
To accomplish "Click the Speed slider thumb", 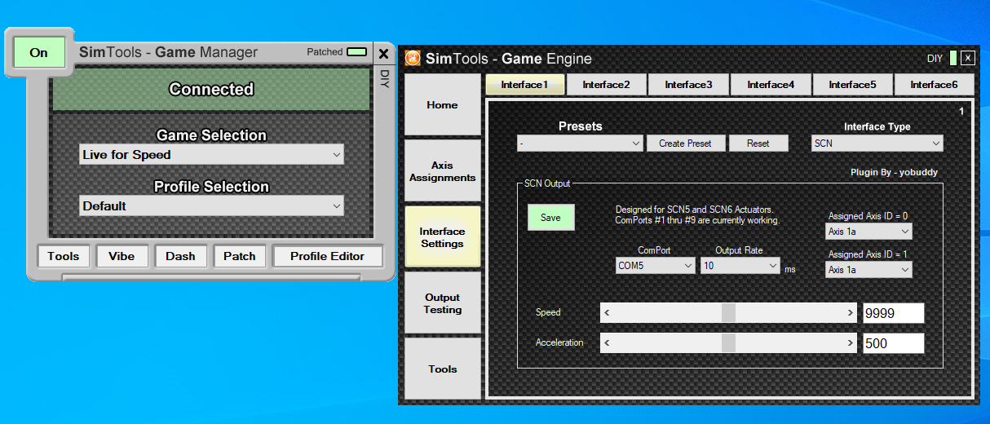I will tap(729, 313).
